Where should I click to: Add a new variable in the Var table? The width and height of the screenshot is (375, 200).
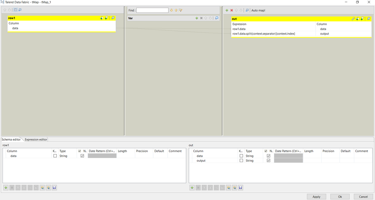[x=197, y=18]
